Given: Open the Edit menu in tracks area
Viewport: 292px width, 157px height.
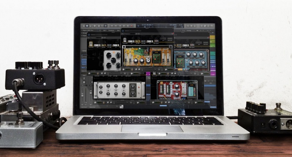Looking at the screenshot, I should [x=105, y=31].
